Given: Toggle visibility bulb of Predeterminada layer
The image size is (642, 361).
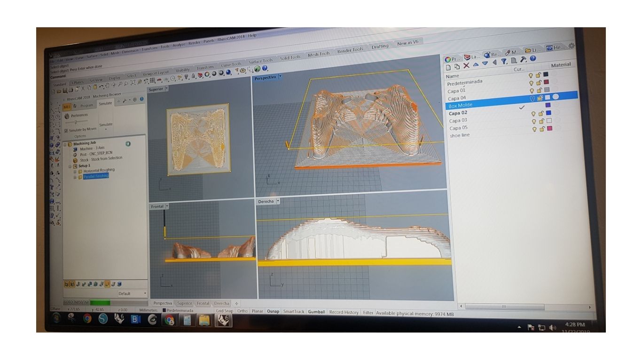Looking at the screenshot, I should (x=531, y=75).
